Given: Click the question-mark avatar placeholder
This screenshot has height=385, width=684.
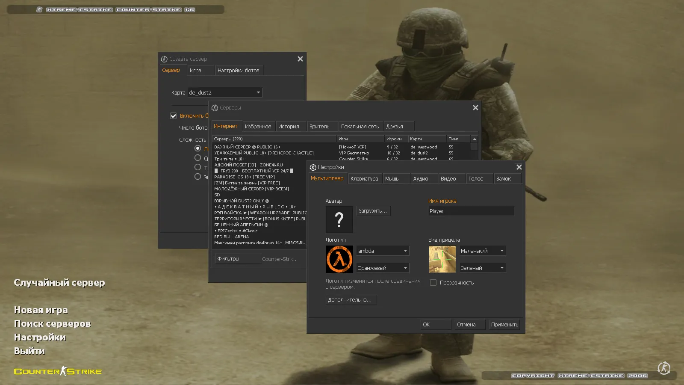Looking at the screenshot, I should click(x=339, y=219).
